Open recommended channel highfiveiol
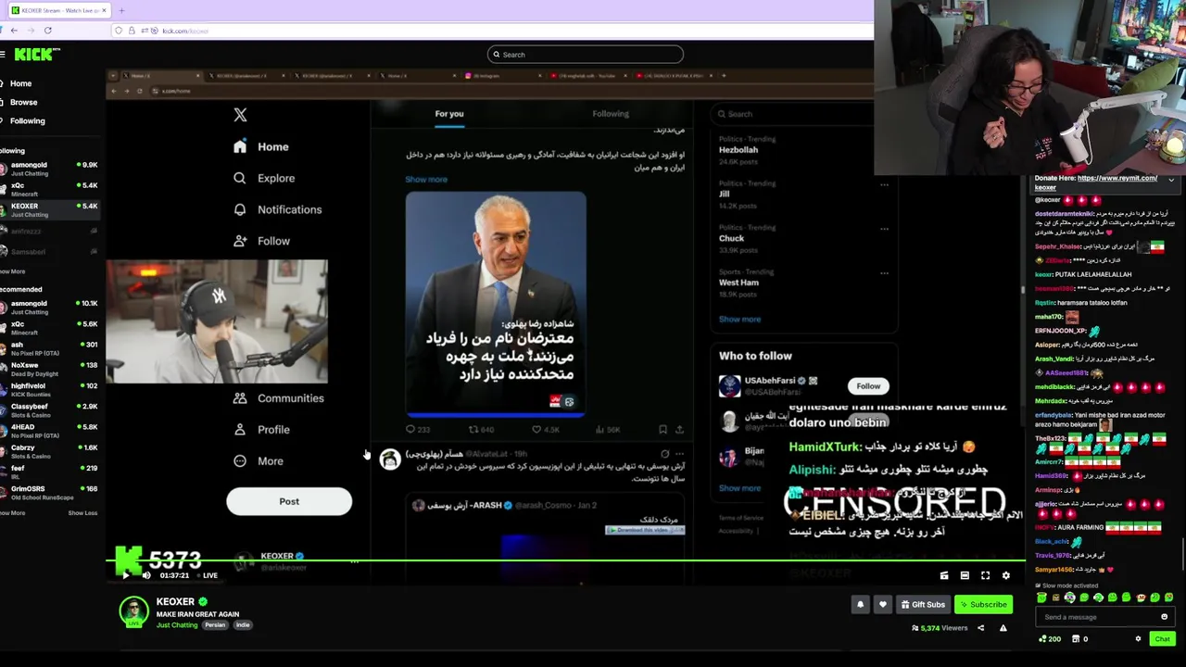 tap(49, 389)
